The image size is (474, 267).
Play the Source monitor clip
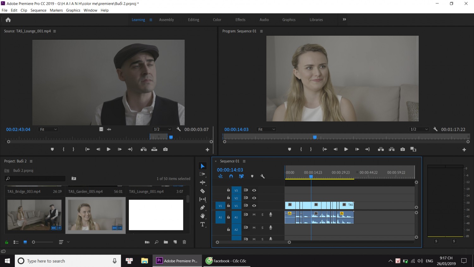[x=108, y=149]
